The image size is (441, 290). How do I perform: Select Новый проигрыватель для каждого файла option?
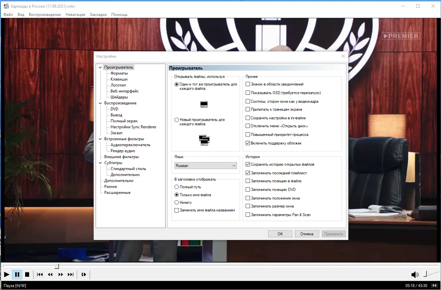click(177, 120)
